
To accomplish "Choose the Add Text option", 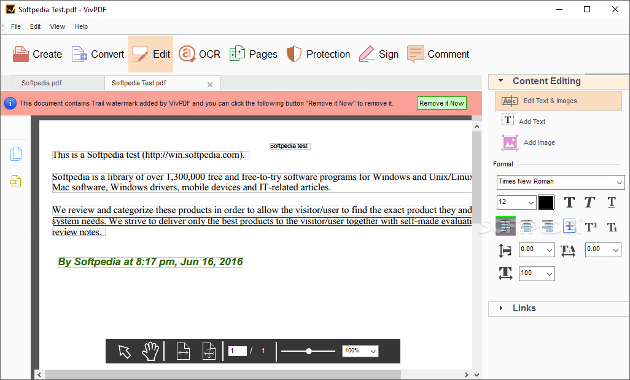I will 524,121.
